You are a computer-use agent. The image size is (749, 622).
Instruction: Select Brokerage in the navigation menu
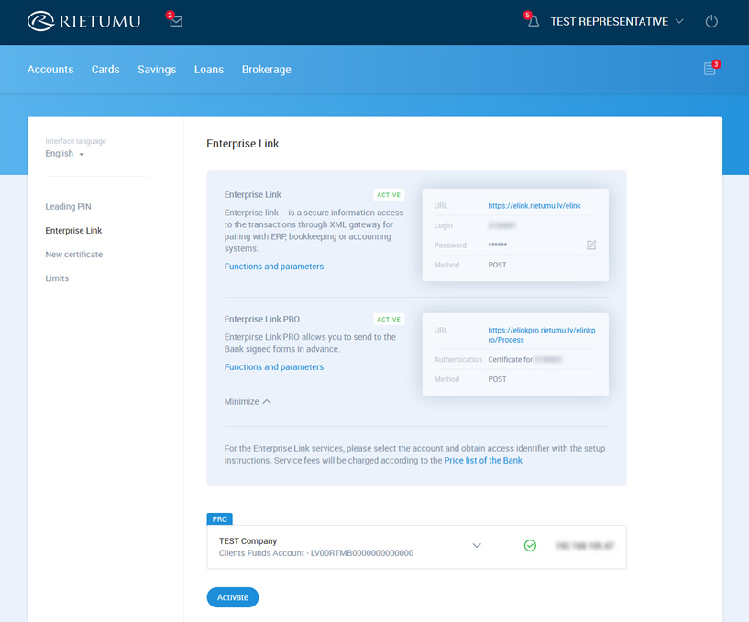(266, 69)
